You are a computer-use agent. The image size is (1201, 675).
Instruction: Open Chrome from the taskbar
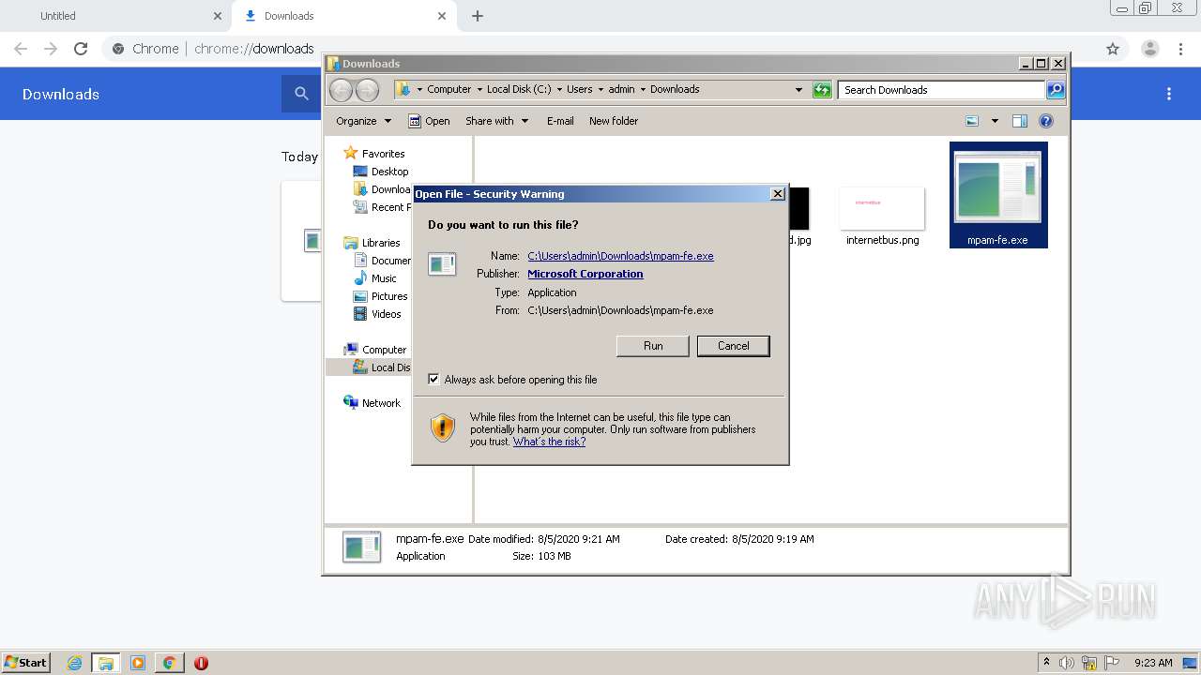click(170, 663)
